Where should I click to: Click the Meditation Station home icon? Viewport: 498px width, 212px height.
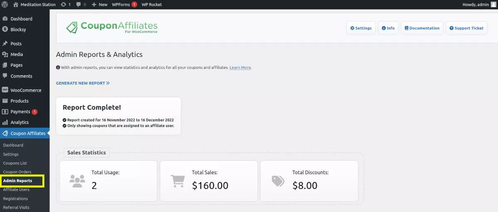(x=16, y=5)
